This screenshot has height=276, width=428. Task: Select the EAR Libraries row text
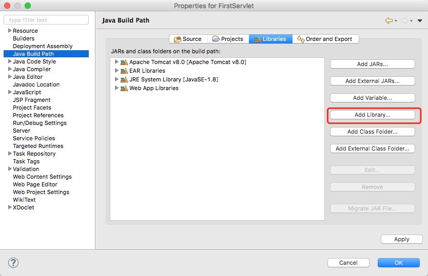pos(147,71)
